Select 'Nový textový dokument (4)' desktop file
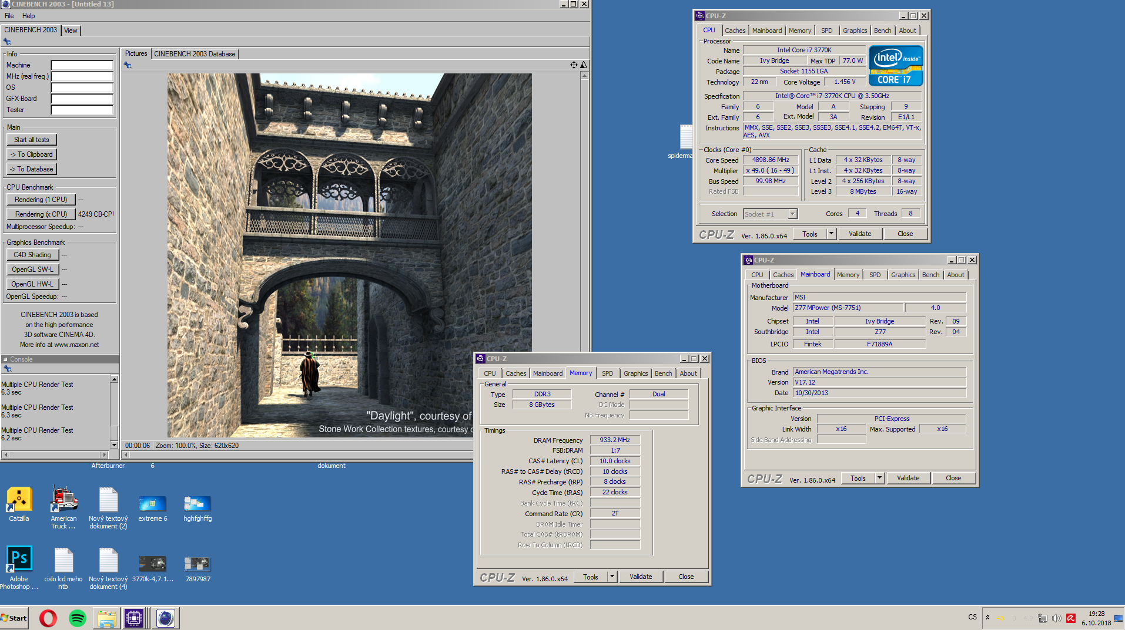Screen dimensions: 1125x630 click(108, 569)
